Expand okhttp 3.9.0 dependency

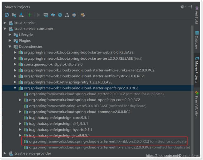point(15,64)
